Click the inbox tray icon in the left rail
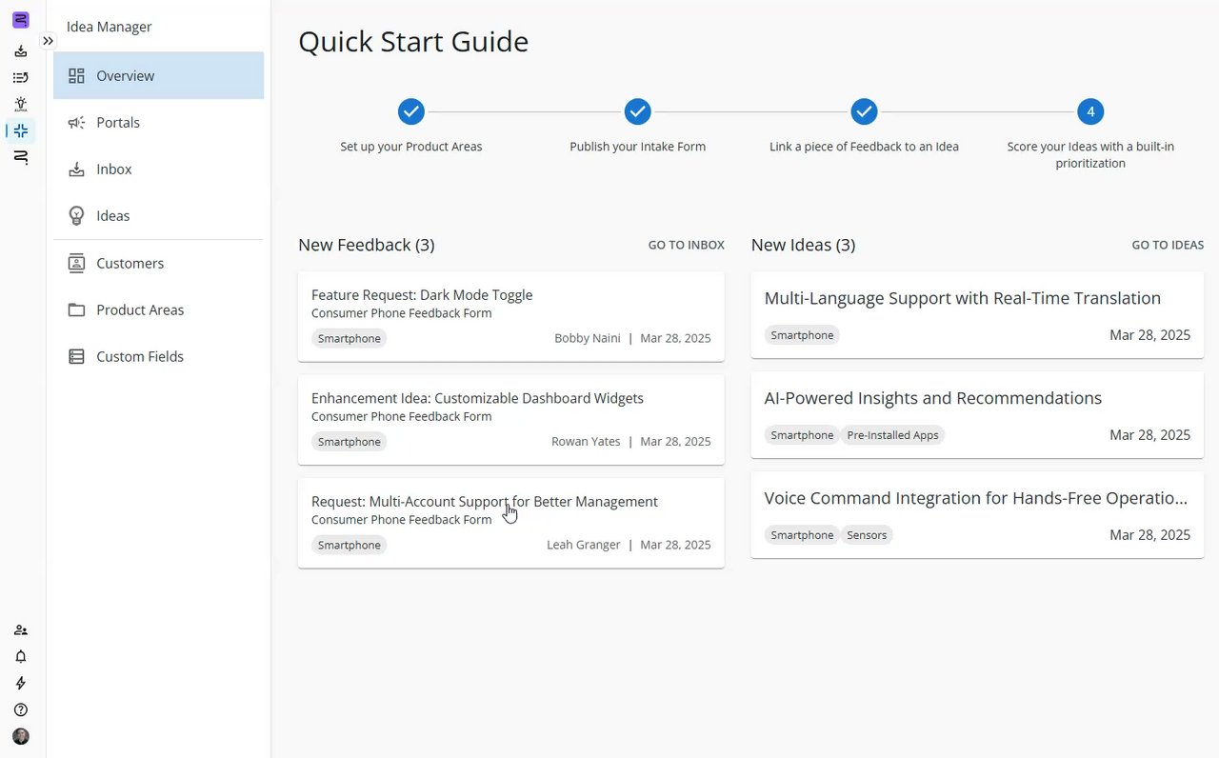 [21, 50]
